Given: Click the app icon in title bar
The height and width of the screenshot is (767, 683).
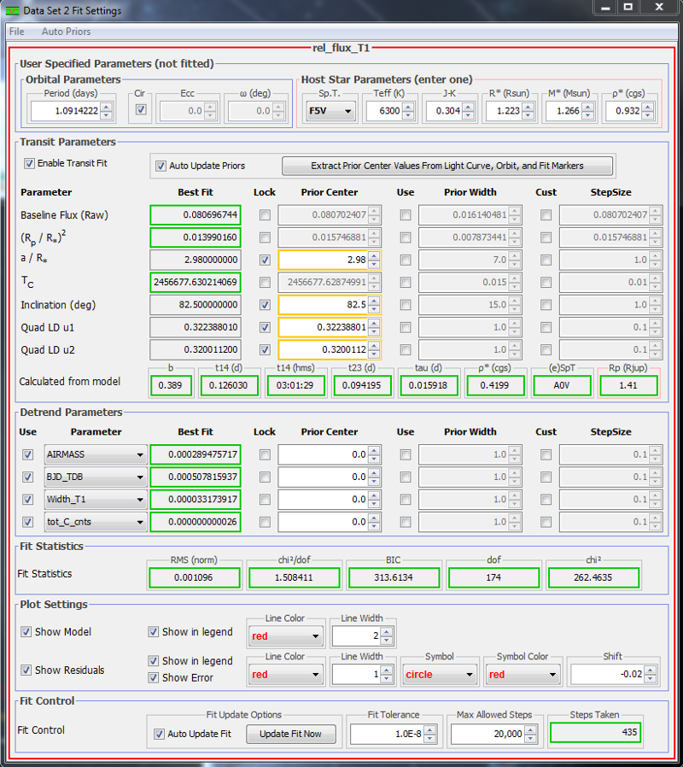Looking at the screenshot, I should click(x=12, y=10).
